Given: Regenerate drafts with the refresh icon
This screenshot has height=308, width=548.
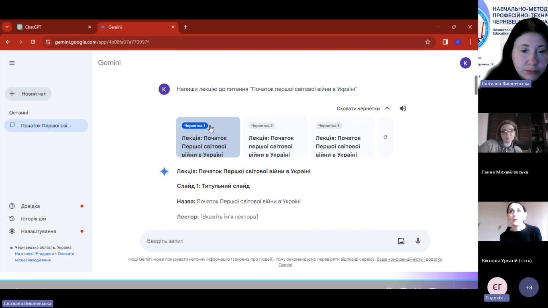Looking at the screenshot, I should click(x=385, y=137).
